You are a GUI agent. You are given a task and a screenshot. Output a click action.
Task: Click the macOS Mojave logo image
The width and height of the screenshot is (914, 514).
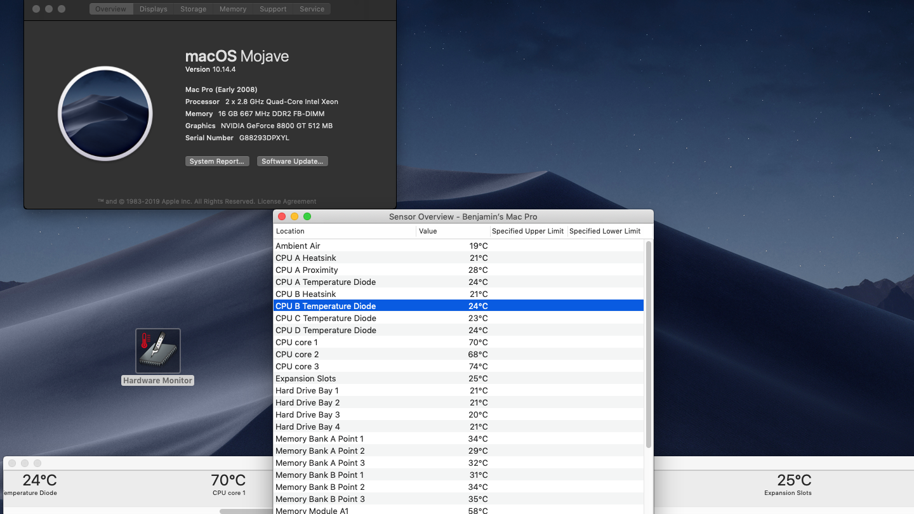tap(105, 114)
